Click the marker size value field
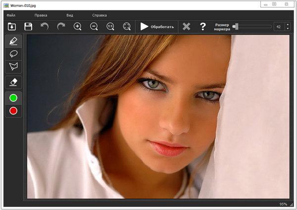 tap(279, 26)
